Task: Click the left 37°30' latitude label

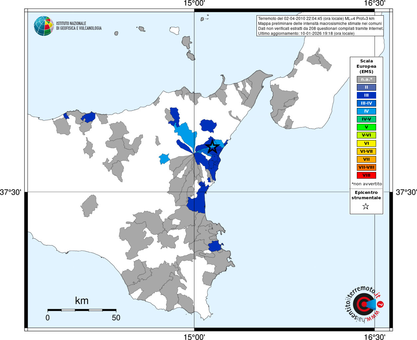Action: [x=11, y=192]
